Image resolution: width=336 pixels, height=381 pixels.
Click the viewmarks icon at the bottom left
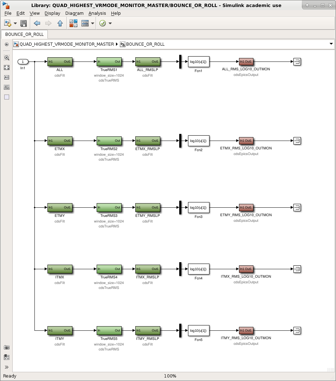point(7,357)
